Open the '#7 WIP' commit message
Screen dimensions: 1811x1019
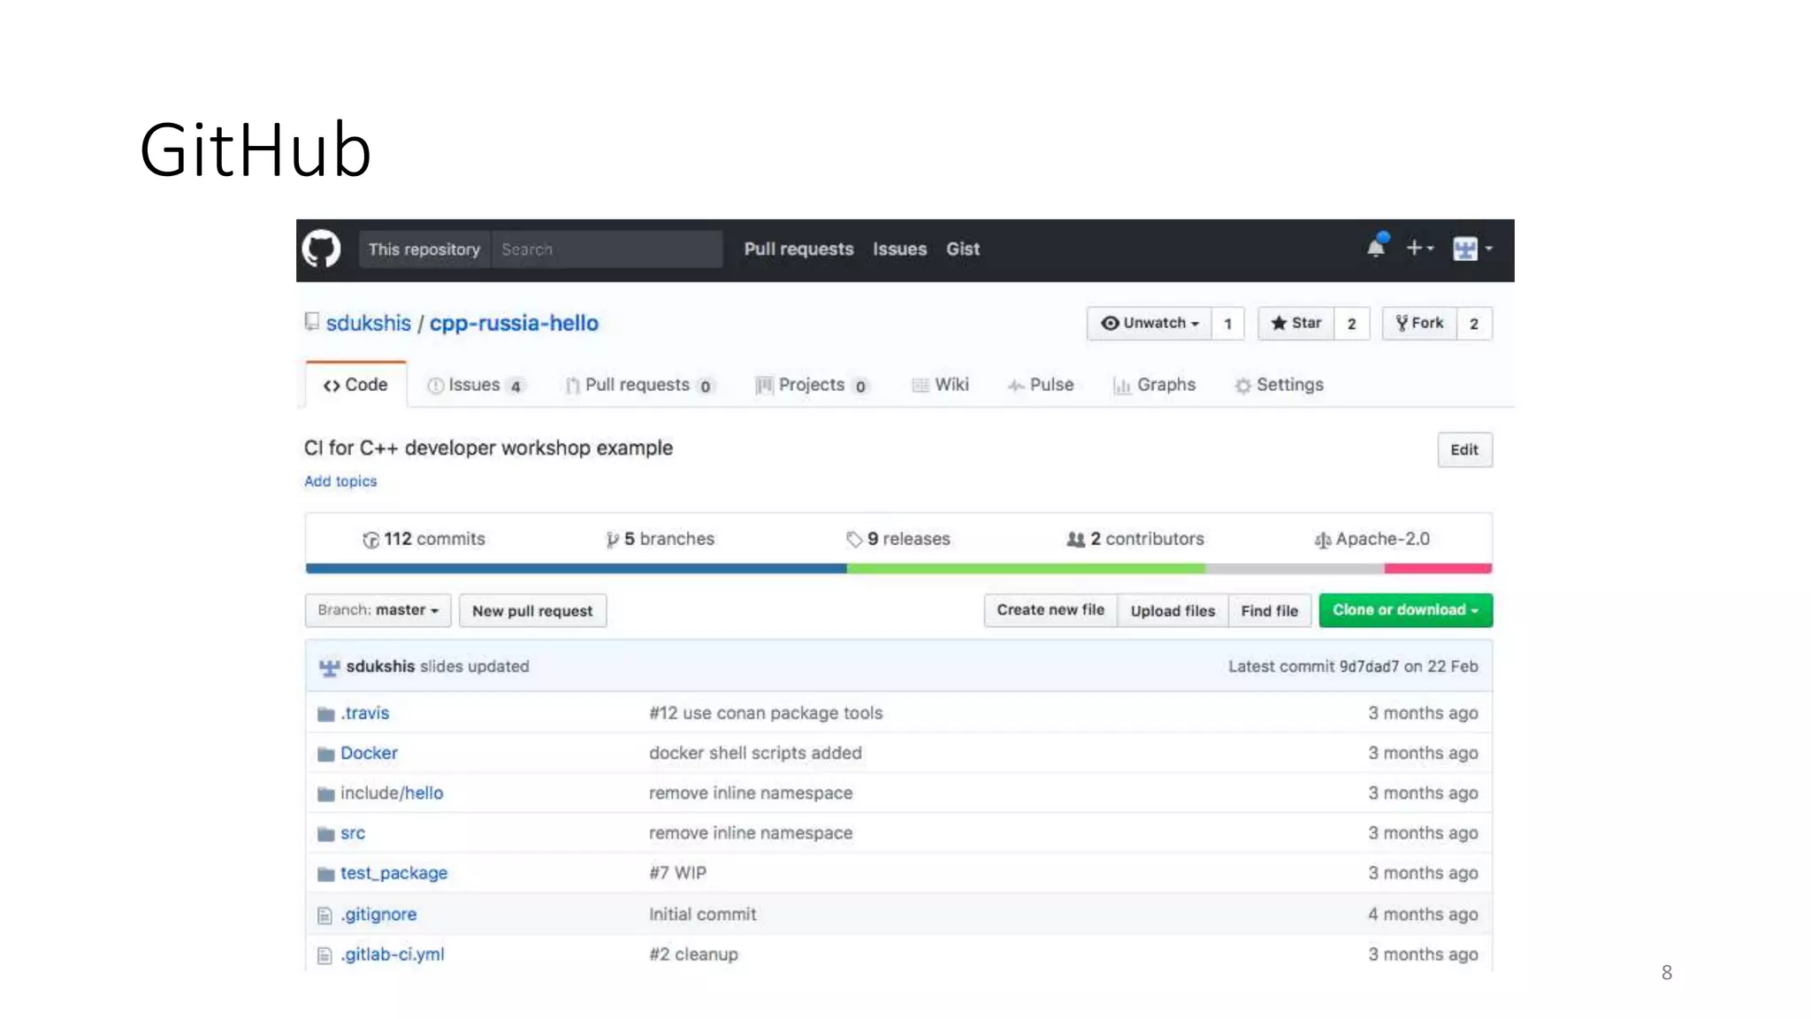[x=677, y=873]
